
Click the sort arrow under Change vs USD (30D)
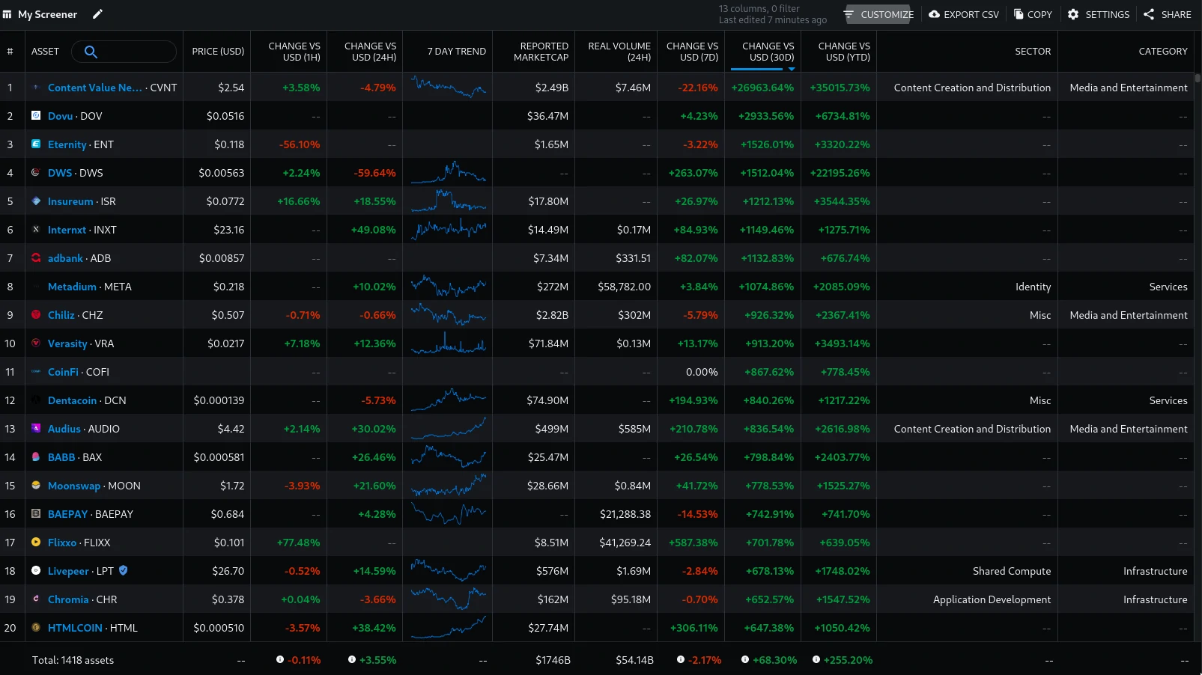tap(792, 69)
